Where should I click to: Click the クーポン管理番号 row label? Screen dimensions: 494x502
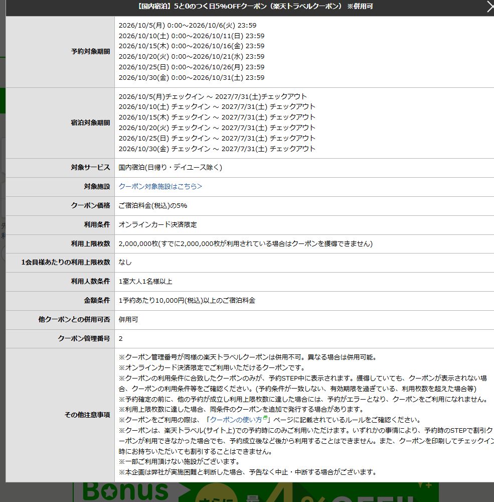pos(84,338)
